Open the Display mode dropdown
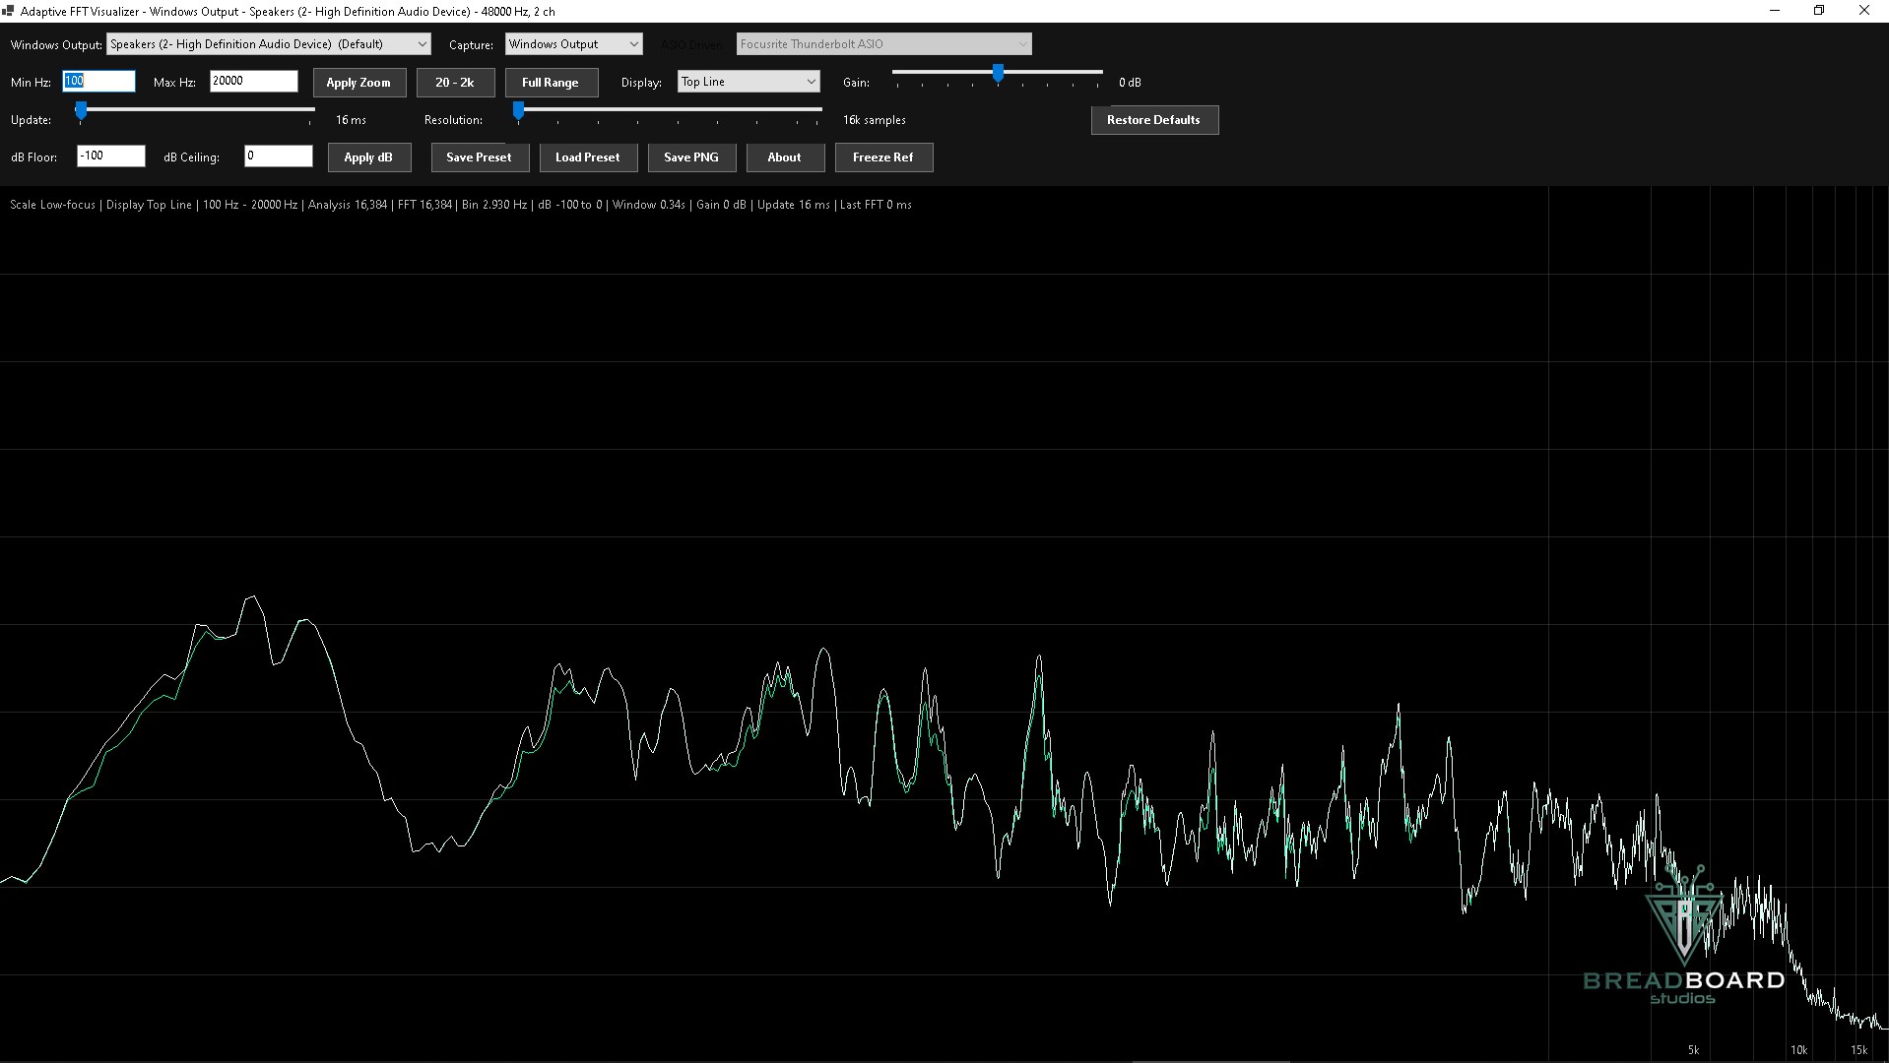Screen dimensions: 1889x1063 pos(749,82)
